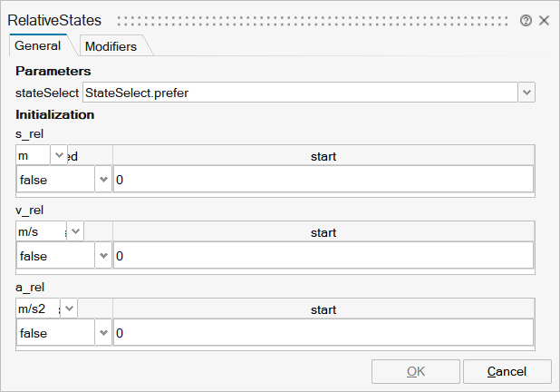Open the a_rel unit dropdown showing m/s2
This screenshot has width=560, height=392.
click(70, 309)
